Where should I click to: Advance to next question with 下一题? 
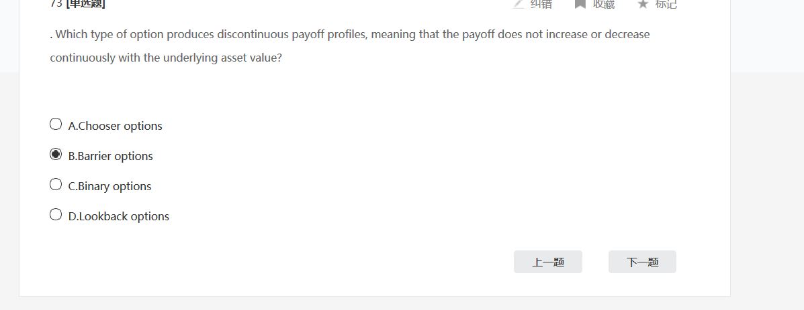[x=642, y=262]
